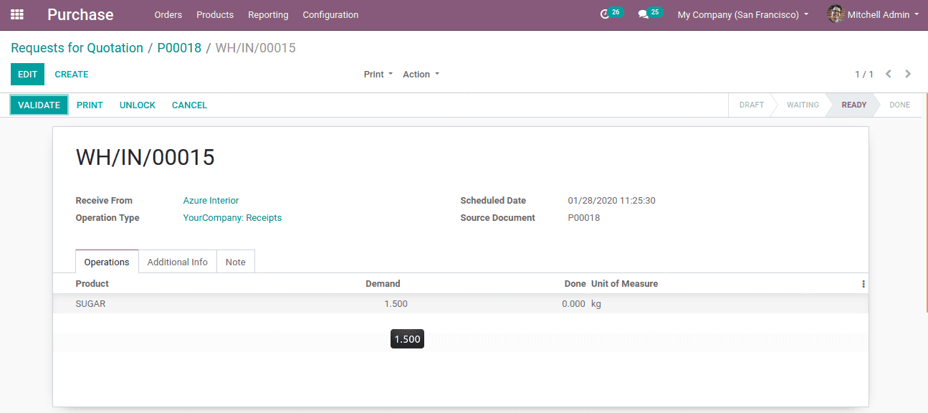The height and width of the screenshot is (413, 928).
Task: Open the Configuration menu
Action: tap(330, 14)
